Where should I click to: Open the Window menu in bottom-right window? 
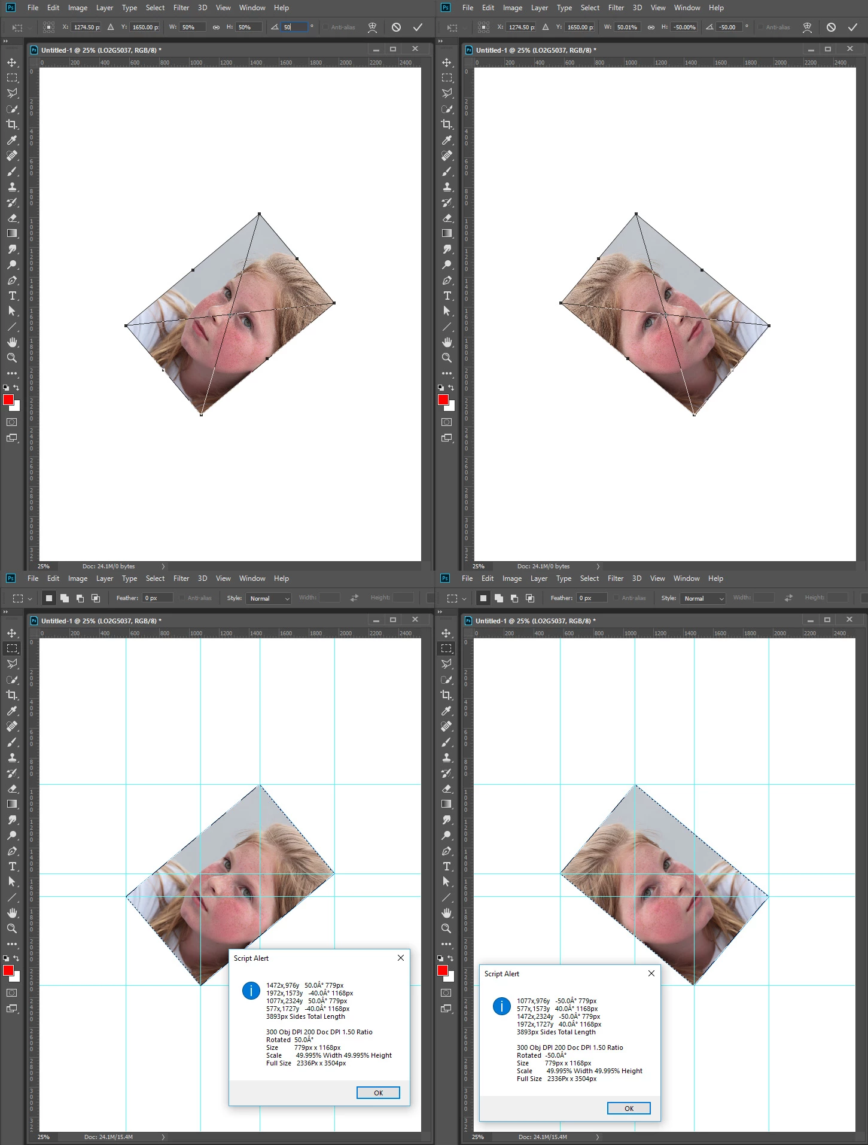pos(686,578)
